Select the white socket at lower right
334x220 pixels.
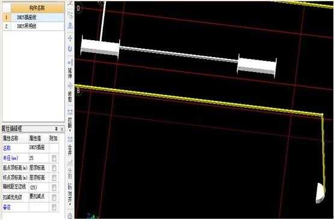320,193
